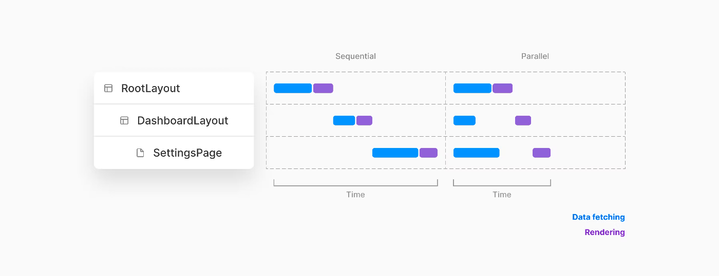Viewport: 719px width, 276px height.
Task: Click SettingsPage's purple rendering bar in Parallel
Action: [x=541, y=153]
